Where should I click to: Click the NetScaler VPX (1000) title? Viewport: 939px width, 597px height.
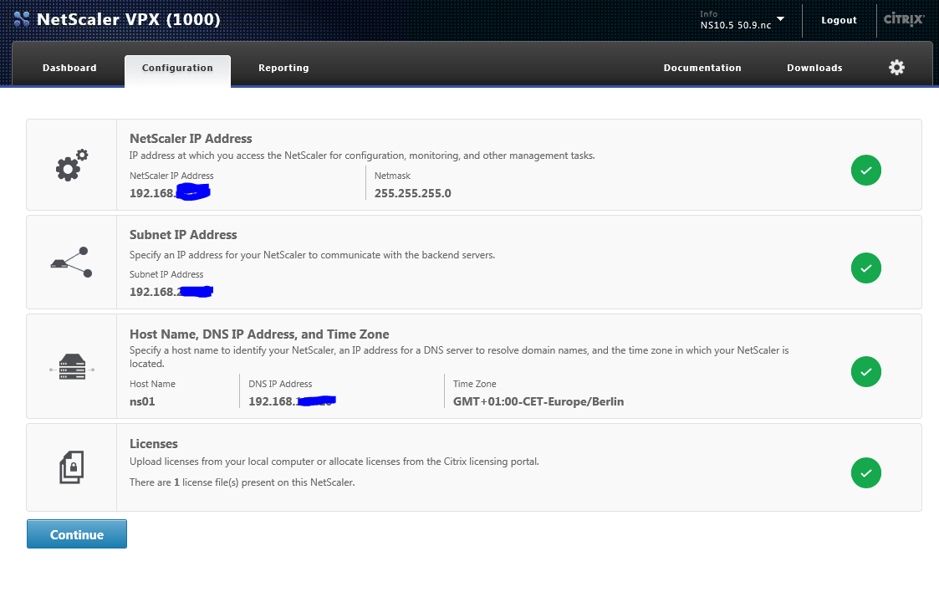pyautogui.click(x=128, y=19)
